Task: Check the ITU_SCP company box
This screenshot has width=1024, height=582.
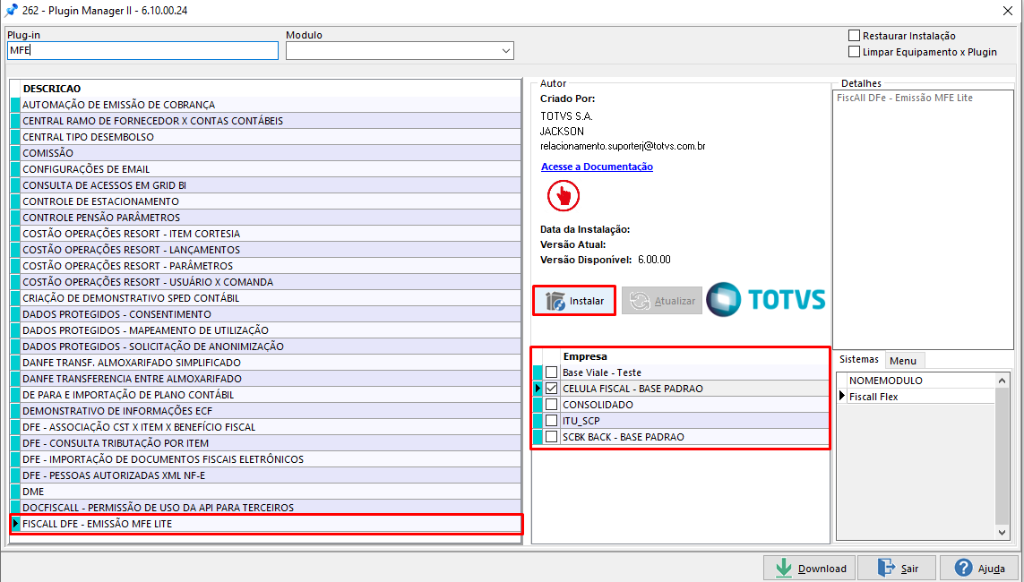Action: click(x=552, y=421)
